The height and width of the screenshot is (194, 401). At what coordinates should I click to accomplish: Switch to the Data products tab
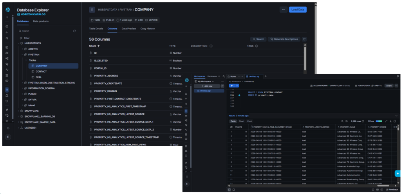pos(41,21)
